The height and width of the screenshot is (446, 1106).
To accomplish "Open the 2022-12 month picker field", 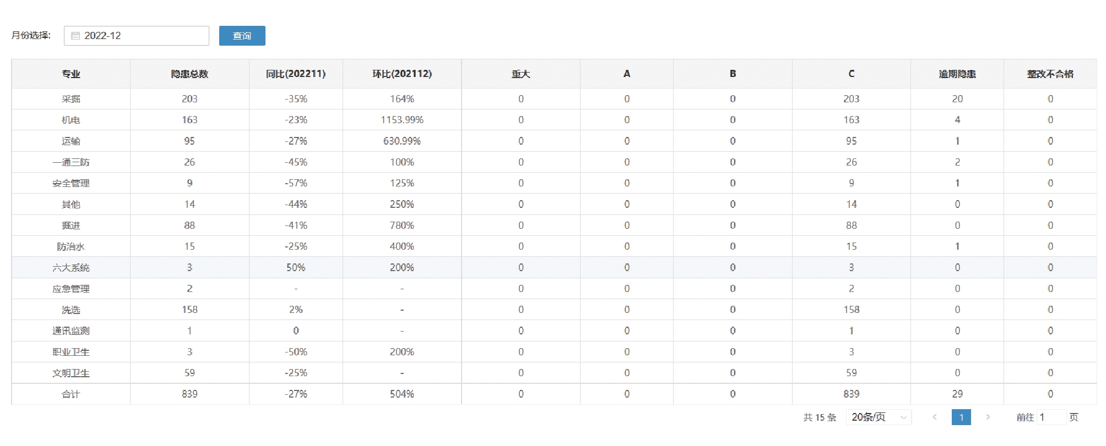I will point(143,36).
